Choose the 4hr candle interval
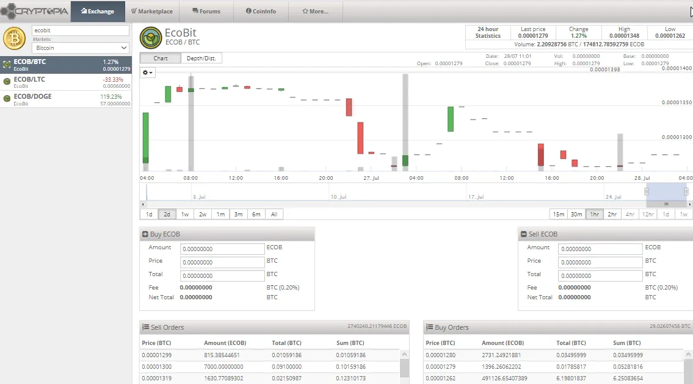 coord(630,214)
